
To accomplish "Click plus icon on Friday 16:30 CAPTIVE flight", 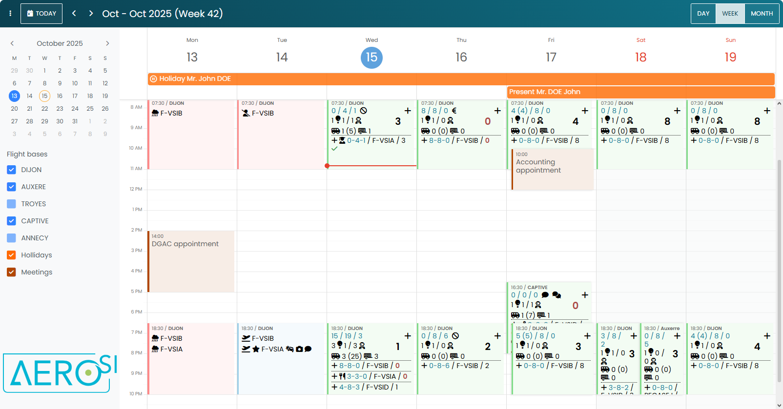I will [x=585, y=295].
